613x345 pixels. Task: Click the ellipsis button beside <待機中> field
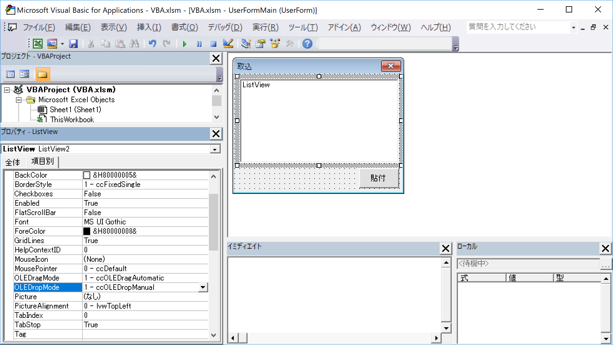click(606, 264)
